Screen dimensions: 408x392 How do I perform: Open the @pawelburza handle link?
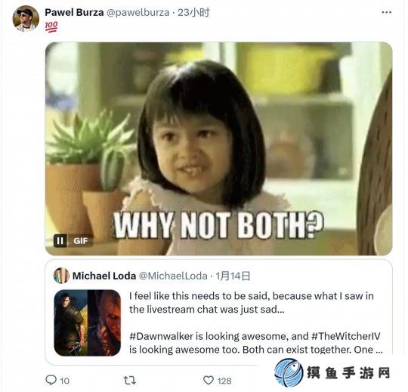point(138,13)
